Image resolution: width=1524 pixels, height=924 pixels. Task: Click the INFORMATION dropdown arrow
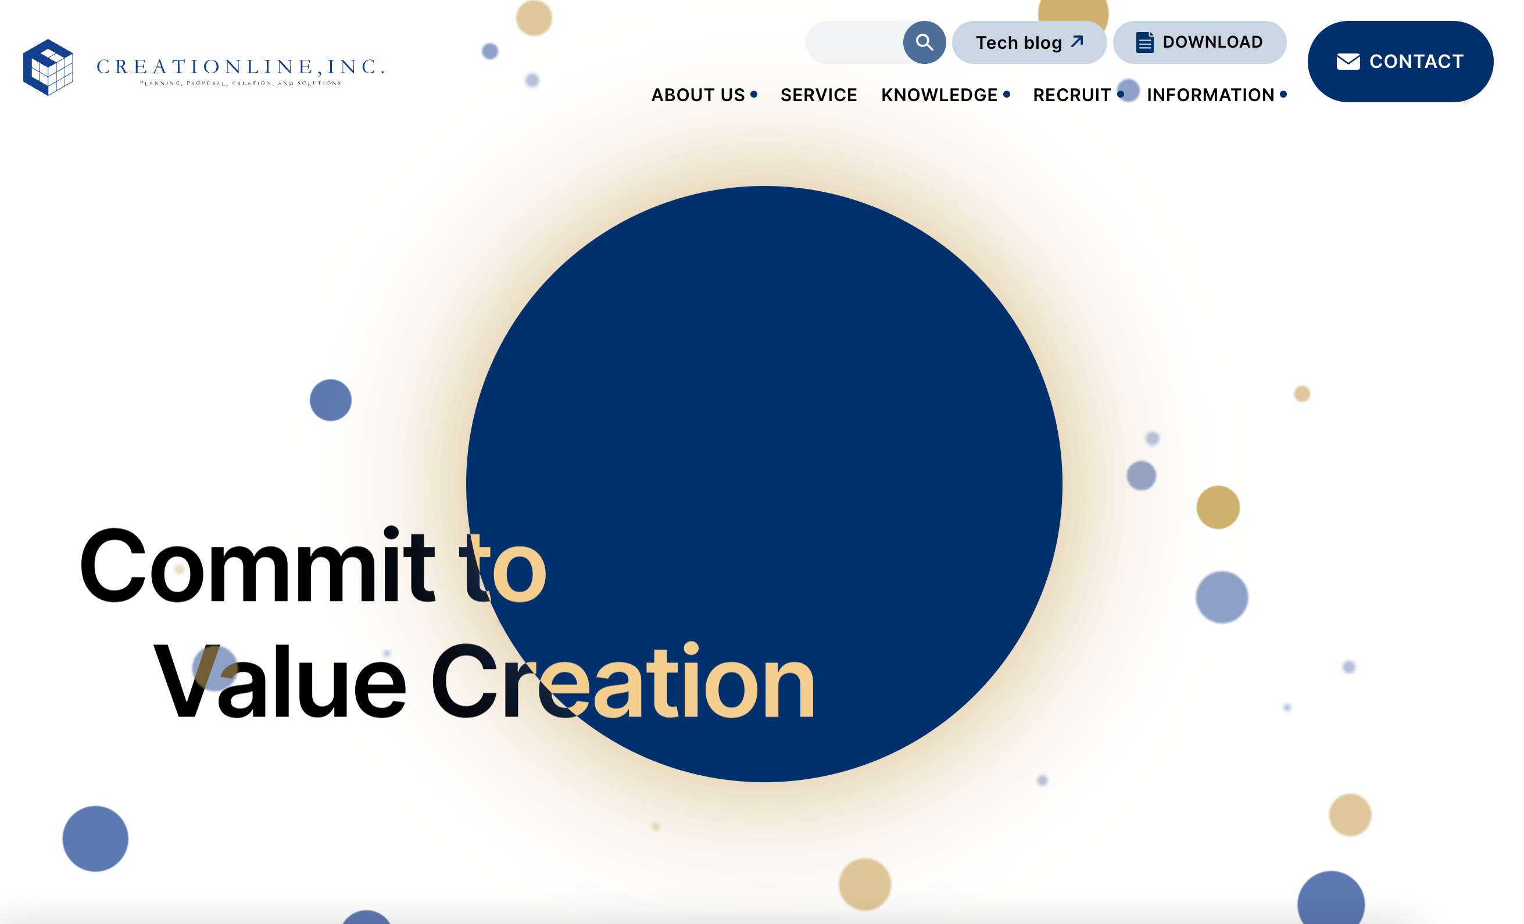1285,95
